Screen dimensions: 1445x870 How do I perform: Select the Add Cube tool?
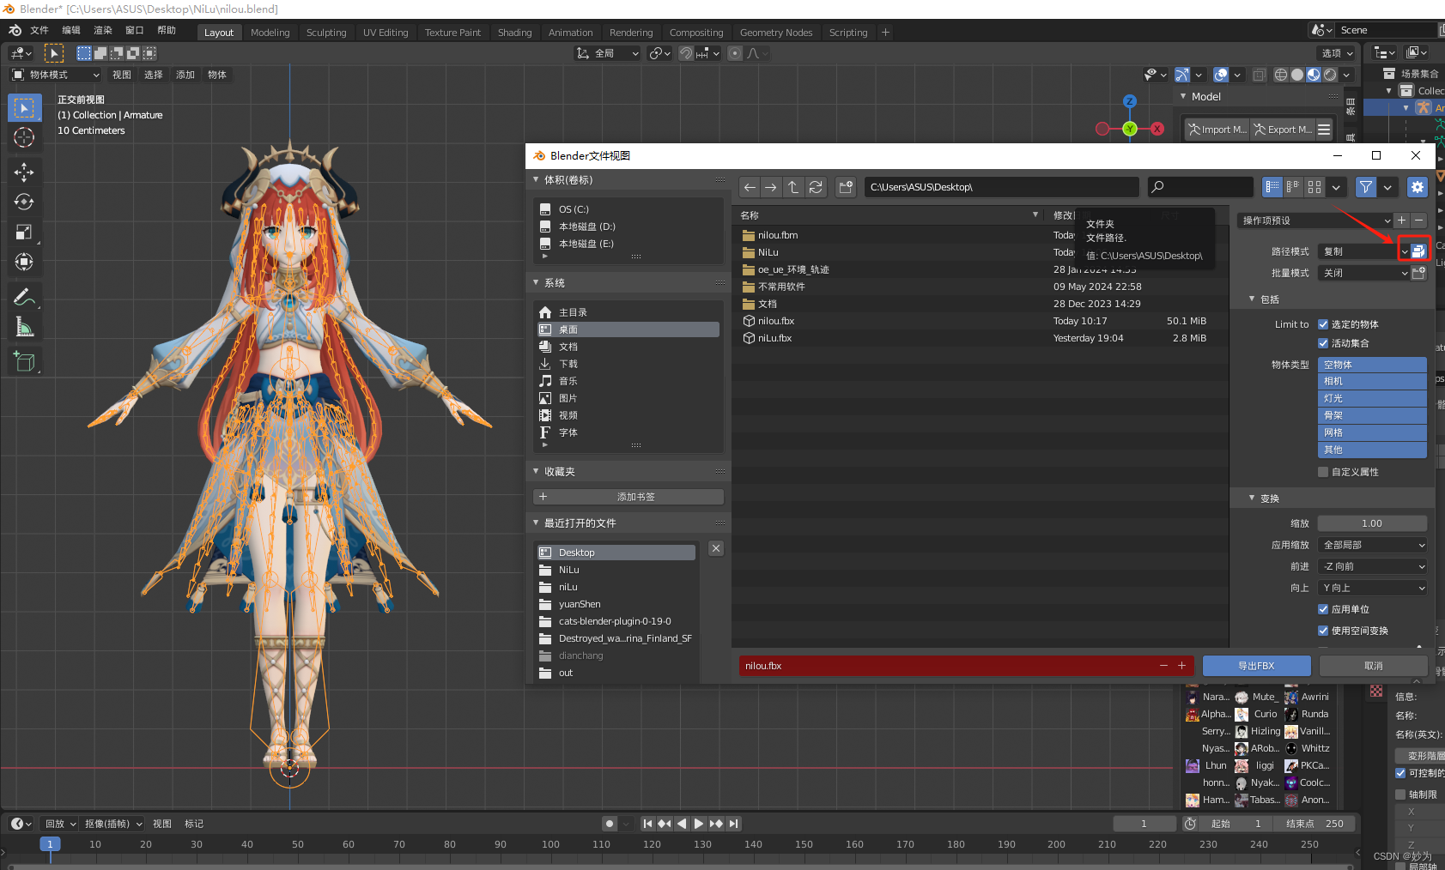point(24,362)
